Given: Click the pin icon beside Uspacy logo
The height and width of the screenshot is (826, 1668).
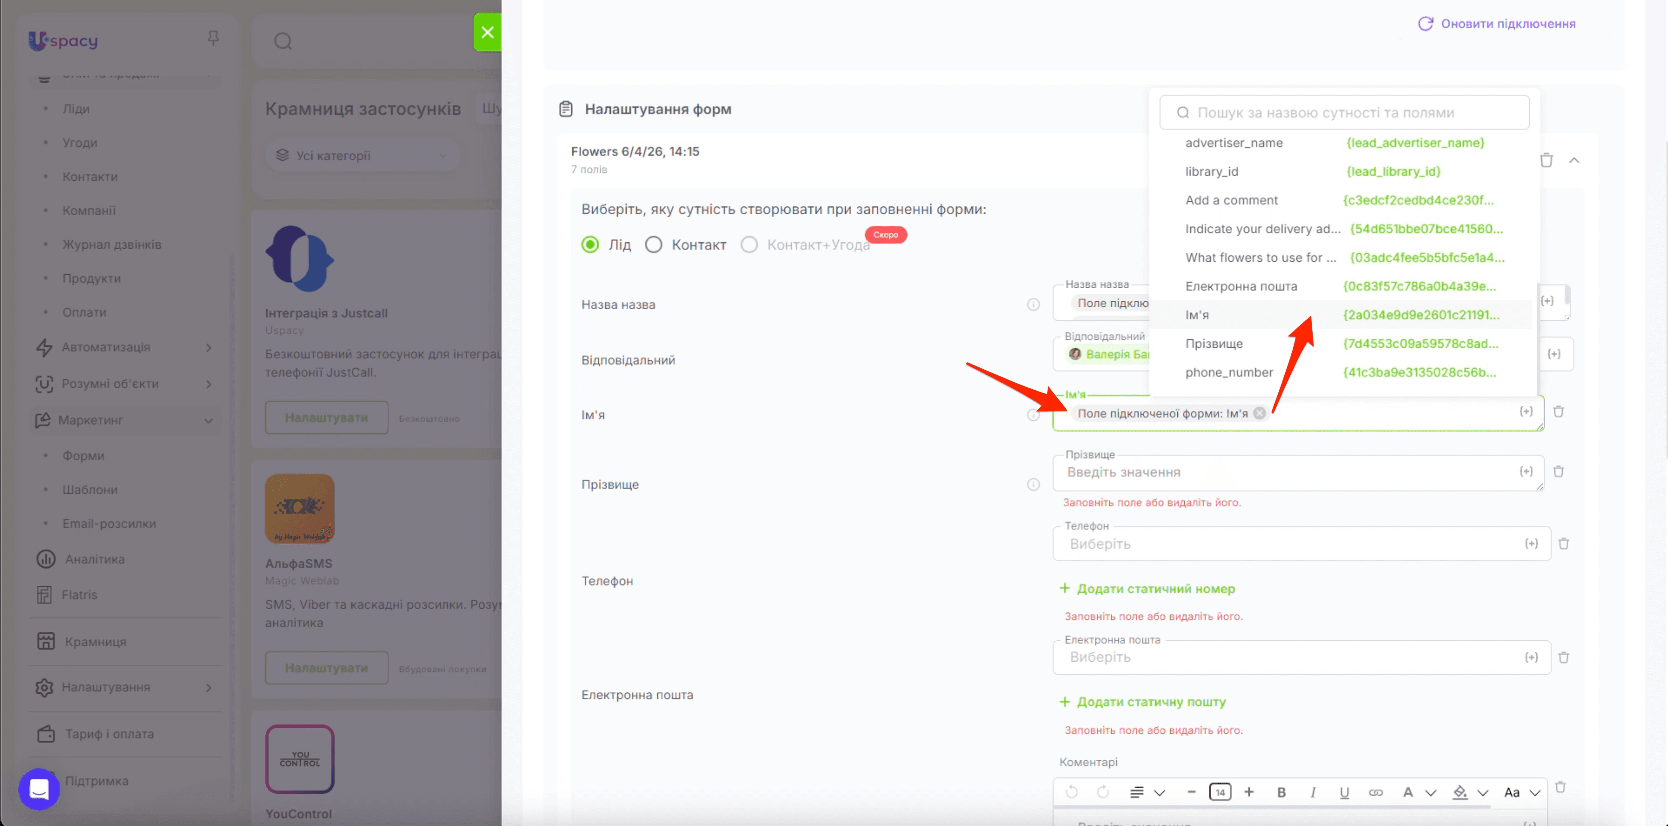Looking at the screenshot, I should point(213,39).
